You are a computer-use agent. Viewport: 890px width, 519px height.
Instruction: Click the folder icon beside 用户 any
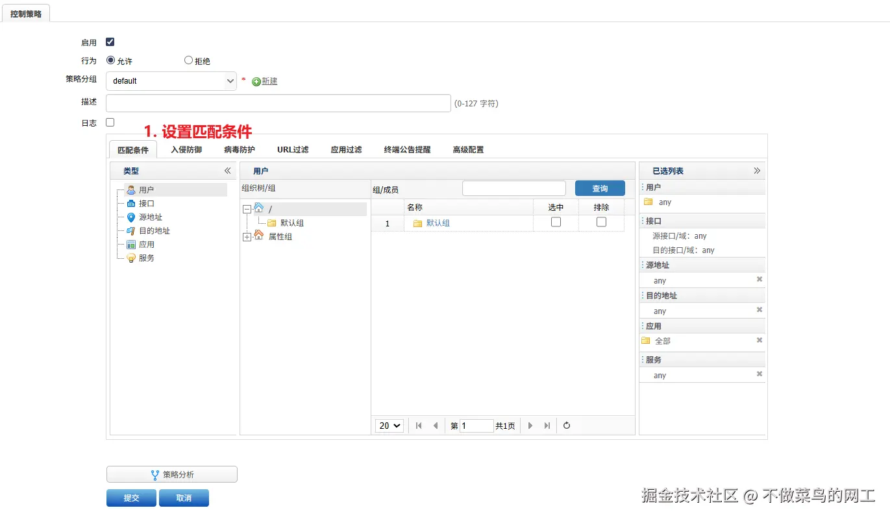coord(648,202)
